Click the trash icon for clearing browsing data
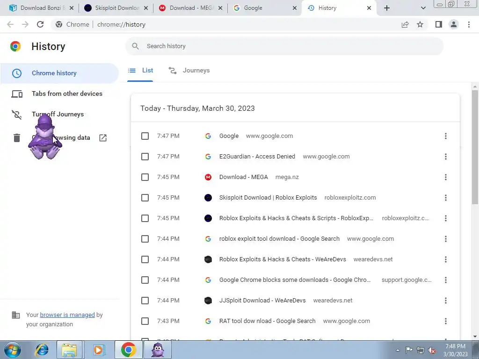 tap(17, 138)
